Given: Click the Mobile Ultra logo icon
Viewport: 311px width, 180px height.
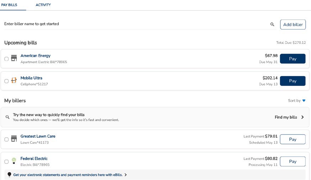Looking at the screenshot, I should click(x=14, y=80).
